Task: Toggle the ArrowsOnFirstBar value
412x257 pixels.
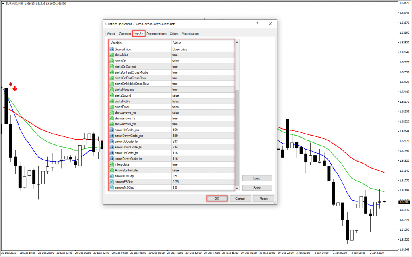Action: coord(175,170)
